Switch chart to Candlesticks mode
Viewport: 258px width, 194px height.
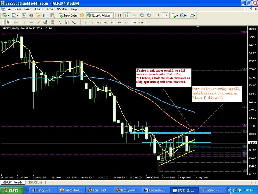127,15
